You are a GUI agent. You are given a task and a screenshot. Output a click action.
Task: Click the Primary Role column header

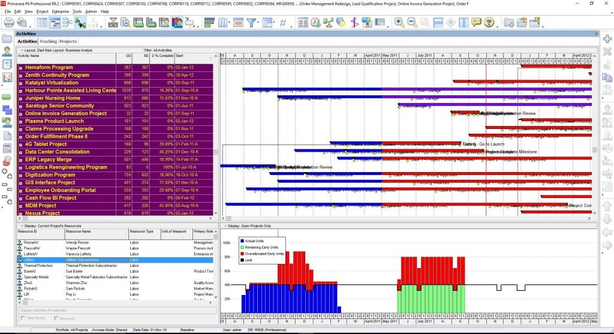(203, 231)
